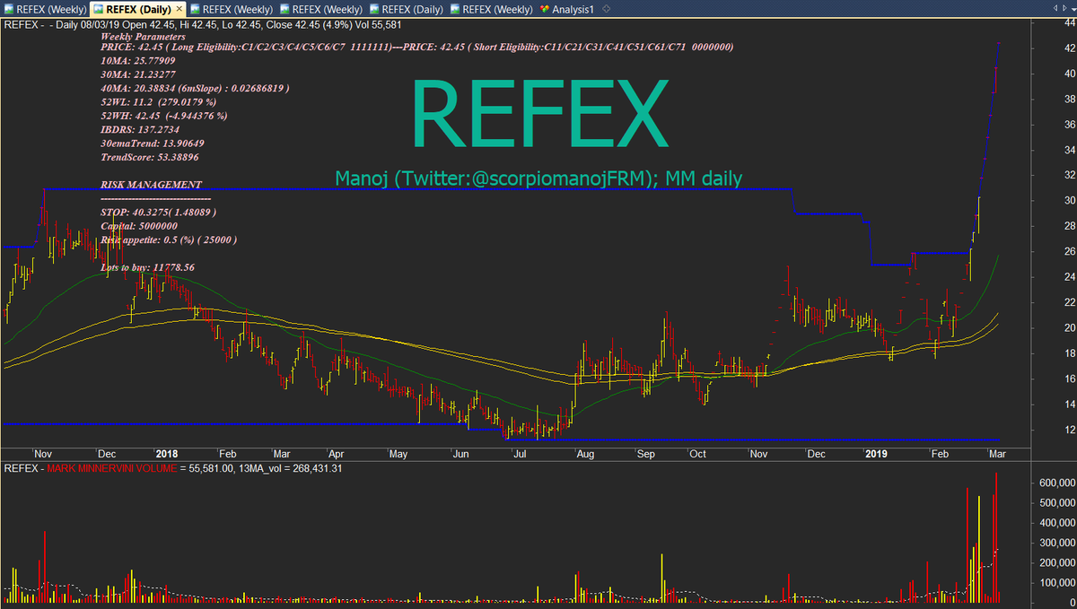The image size is (1077, 609).
Task: Click the '52WH: 42.45' line
Action: click(163, 116)
